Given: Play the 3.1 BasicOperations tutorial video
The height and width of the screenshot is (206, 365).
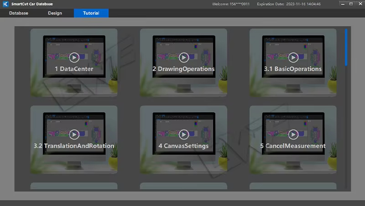Looking at the screenshot, I should point(293,58).
